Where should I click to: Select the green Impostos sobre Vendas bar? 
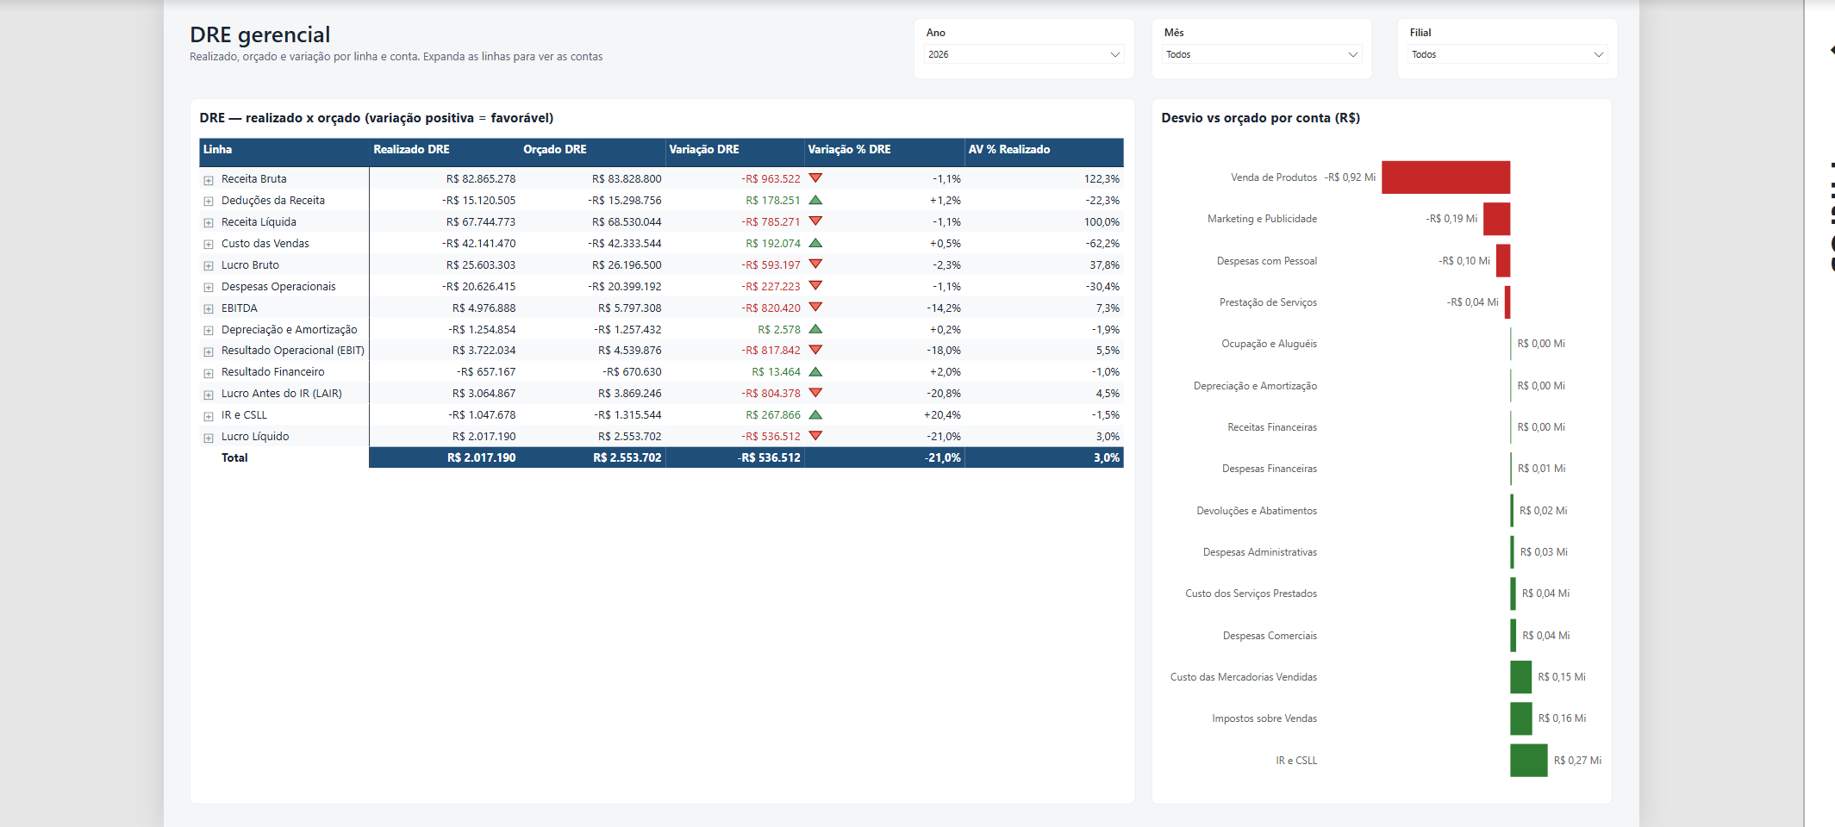tap(1521, 718)
